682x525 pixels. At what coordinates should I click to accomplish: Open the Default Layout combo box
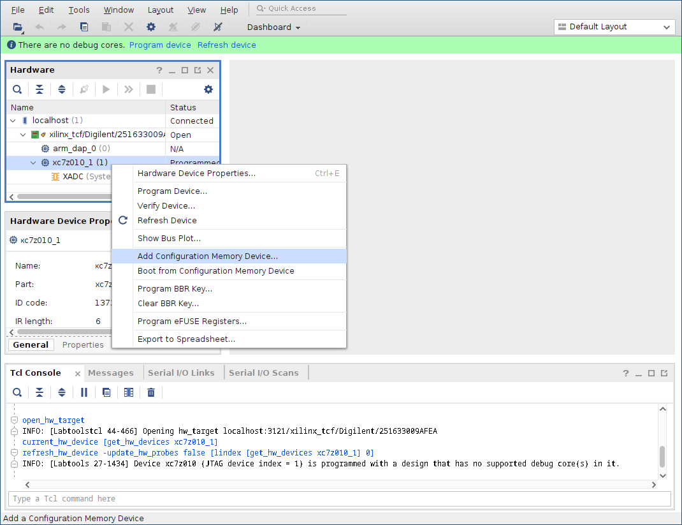tap(614, 27)
